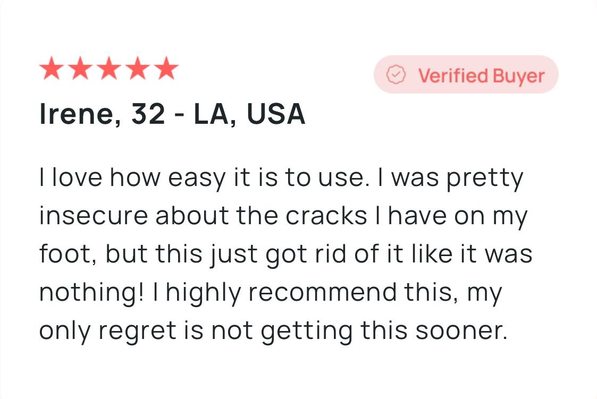Click the word cracks in the review
The height and width of the screenshot is (399, 597).
coord(326,216)
